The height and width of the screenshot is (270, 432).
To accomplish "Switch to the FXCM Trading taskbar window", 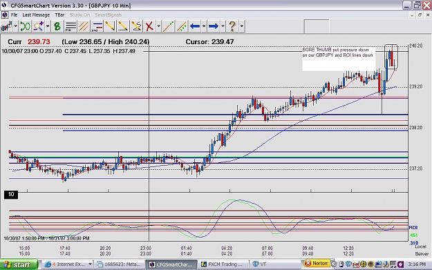I will pos(223,264).
